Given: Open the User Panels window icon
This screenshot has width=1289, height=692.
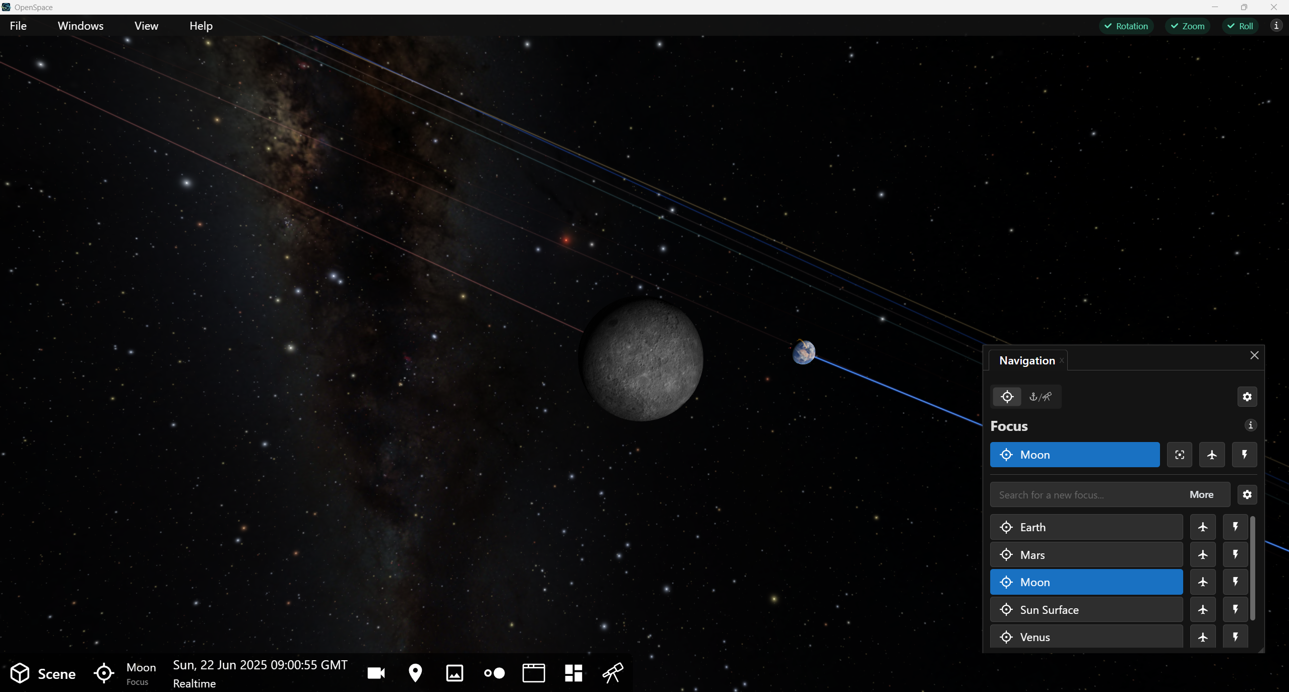Looking at the screenshot, I should tap(534, 673).
